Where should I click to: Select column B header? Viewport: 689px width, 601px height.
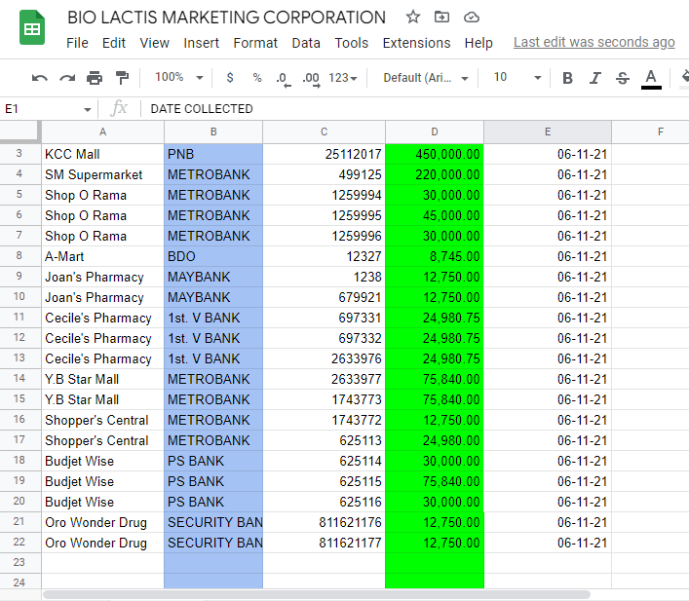tap(213, 131)
